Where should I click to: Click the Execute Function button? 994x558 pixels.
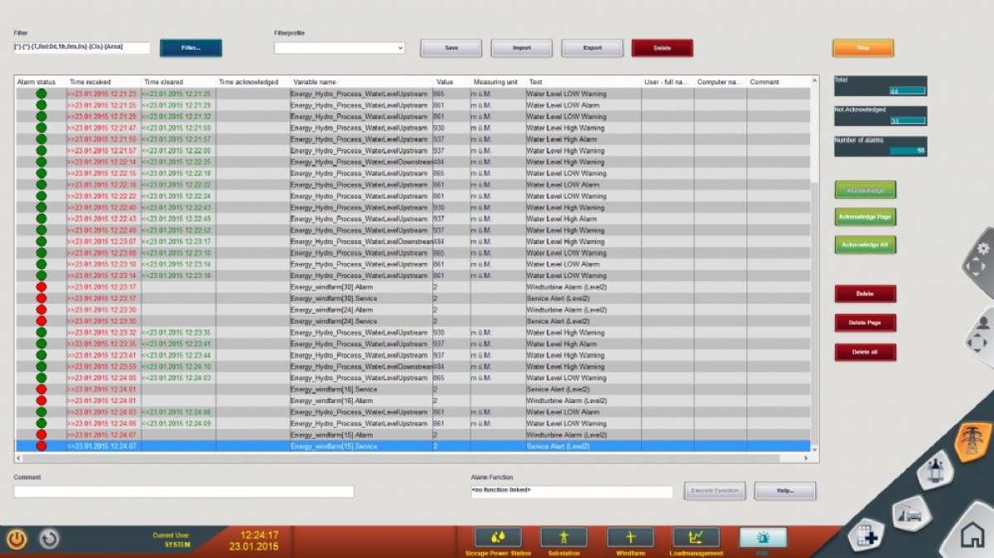click(715, 491)
